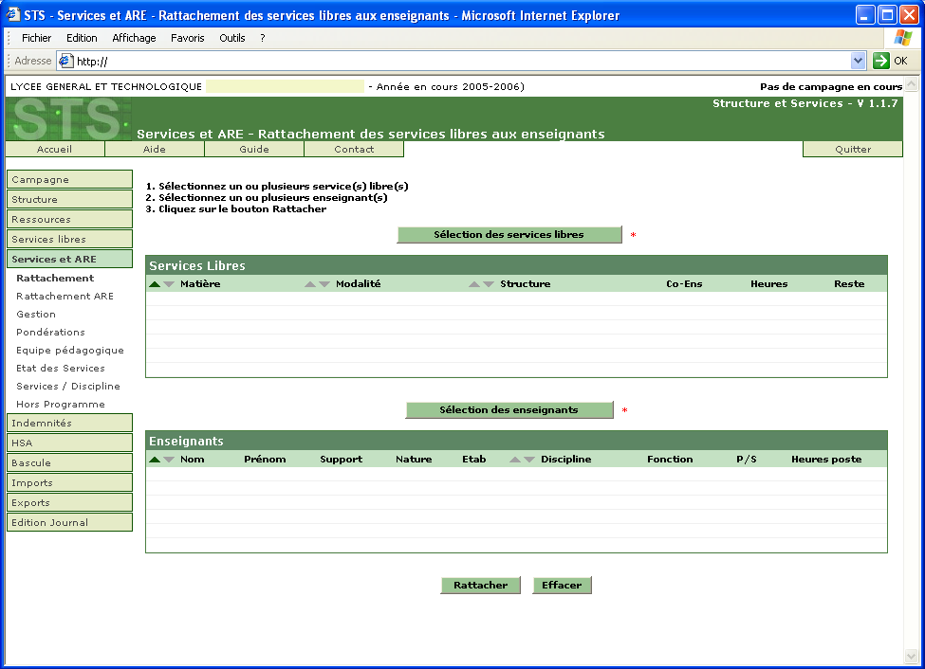This screenshot has height=669, width=925.
Task: Sort Discipline column ascending
Action: pyautogui.click(x=515, y=460)
